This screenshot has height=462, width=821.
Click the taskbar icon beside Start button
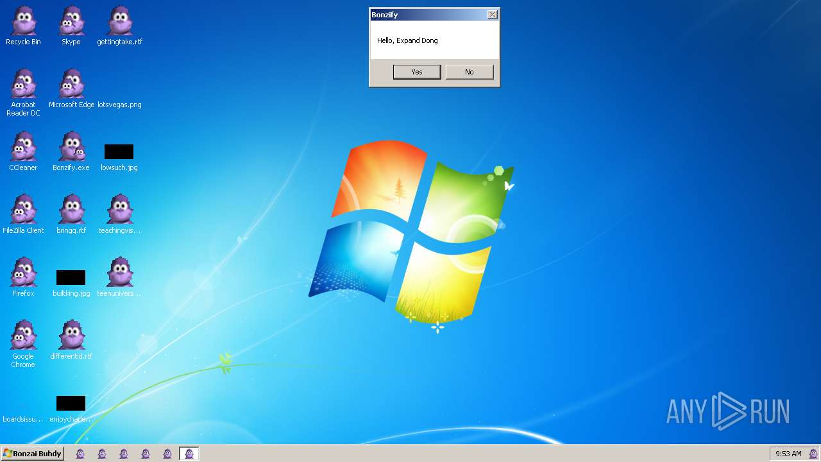click(x=80, y=454)
